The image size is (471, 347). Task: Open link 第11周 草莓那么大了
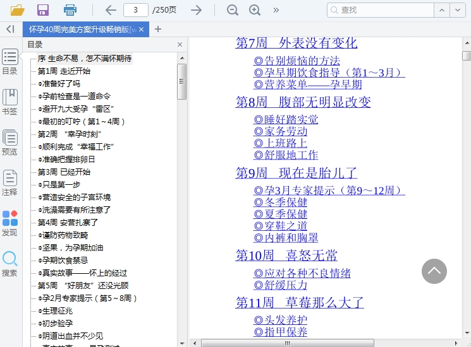(x=300, y=303)
